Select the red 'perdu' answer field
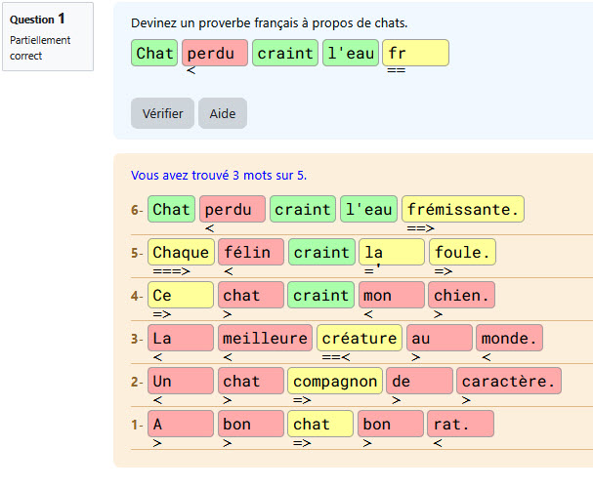Screen dimensions: 593x489 tap(215, 53)
